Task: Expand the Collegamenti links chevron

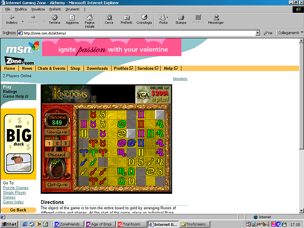Action: click(302, 32)
